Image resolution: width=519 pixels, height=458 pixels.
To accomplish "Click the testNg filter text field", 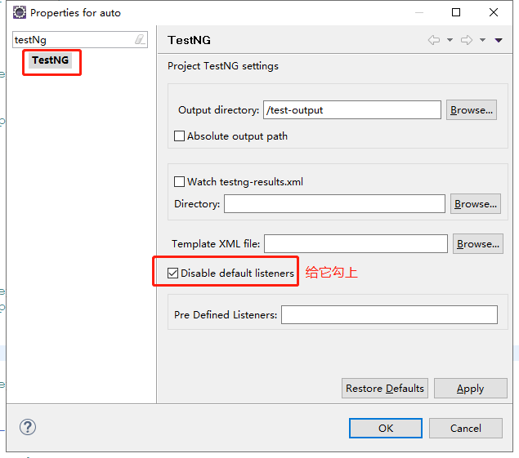I will click(80, 40).
